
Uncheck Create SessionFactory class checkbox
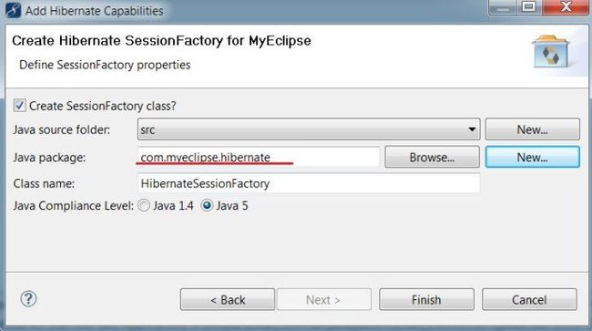tap(19, 106)
